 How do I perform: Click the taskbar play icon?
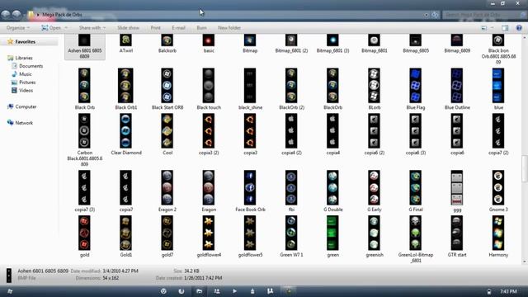click(234, 291)
